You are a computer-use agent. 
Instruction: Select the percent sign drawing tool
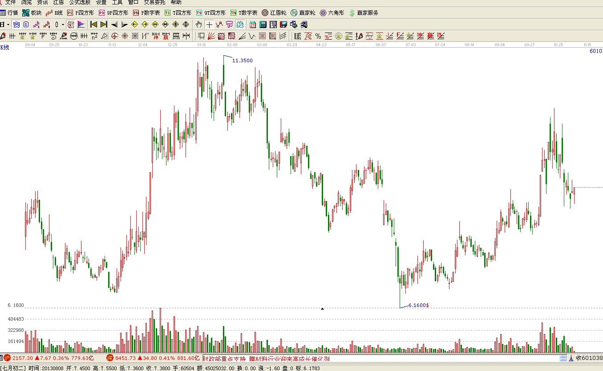318,36
